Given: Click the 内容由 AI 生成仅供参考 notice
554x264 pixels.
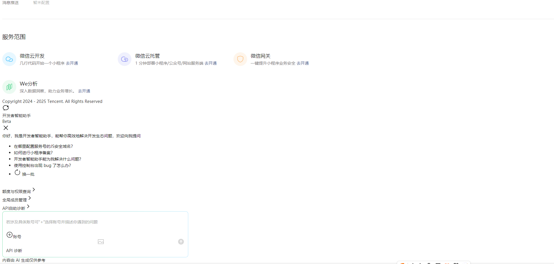Looking at the screenshot, I should pyautogui.click(x=24, y=260).
